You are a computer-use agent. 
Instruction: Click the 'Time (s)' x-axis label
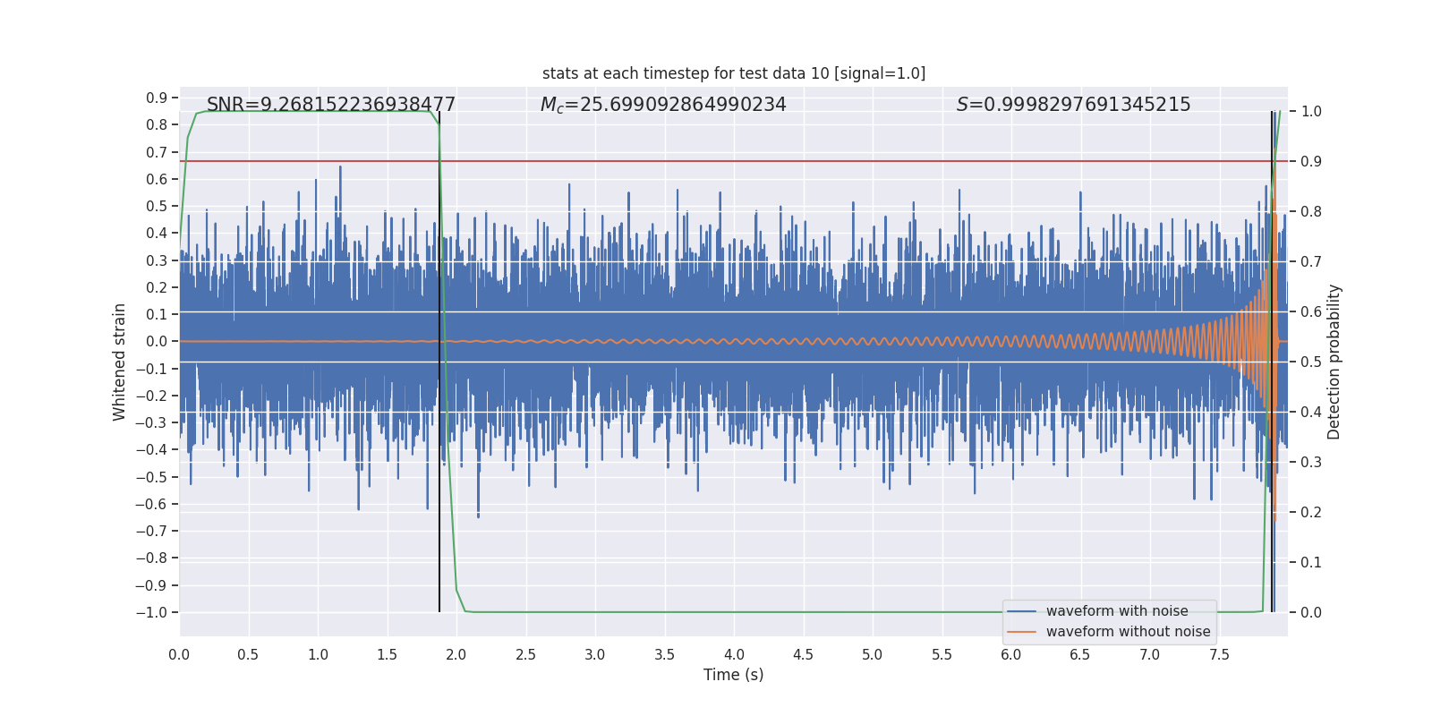(733, 675)
